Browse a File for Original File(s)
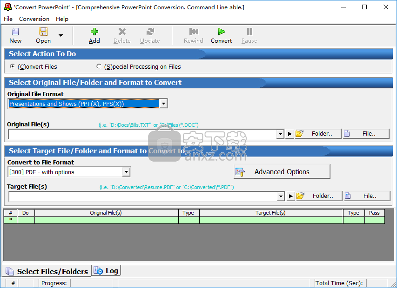The image size is (397, 288). coord(366,134)
